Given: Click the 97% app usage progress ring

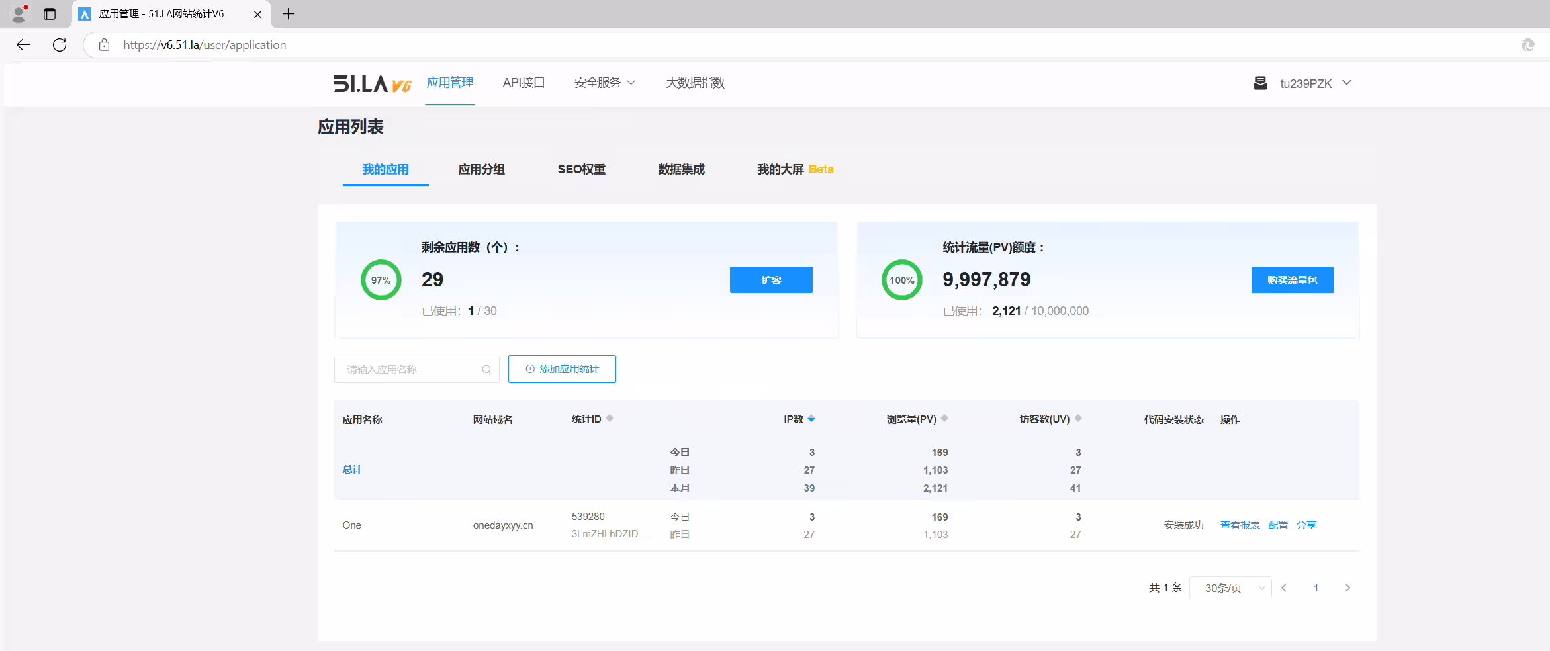Looking at the screenshot, I should [x=381, y=280].
